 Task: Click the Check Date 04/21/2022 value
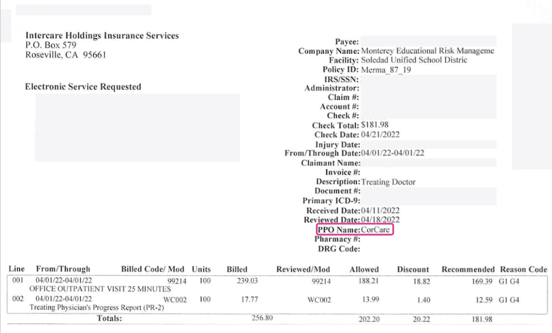[x=380, y=135]
